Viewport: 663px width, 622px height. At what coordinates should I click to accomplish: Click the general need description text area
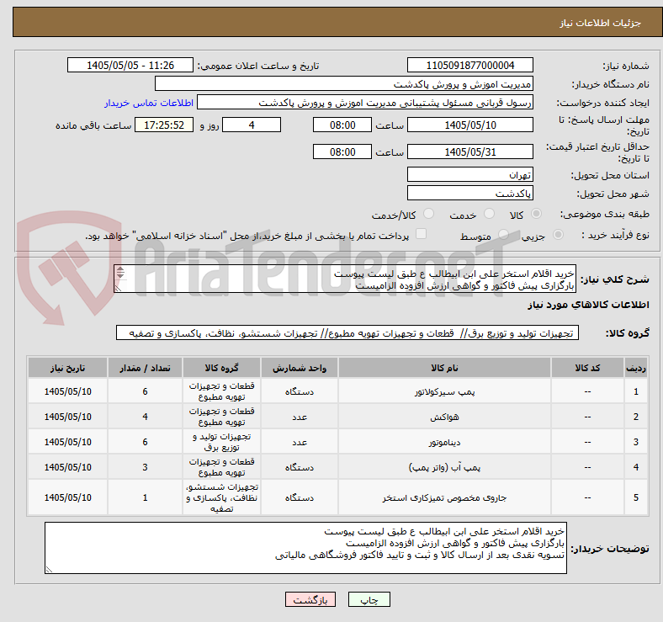pos(345,279)
